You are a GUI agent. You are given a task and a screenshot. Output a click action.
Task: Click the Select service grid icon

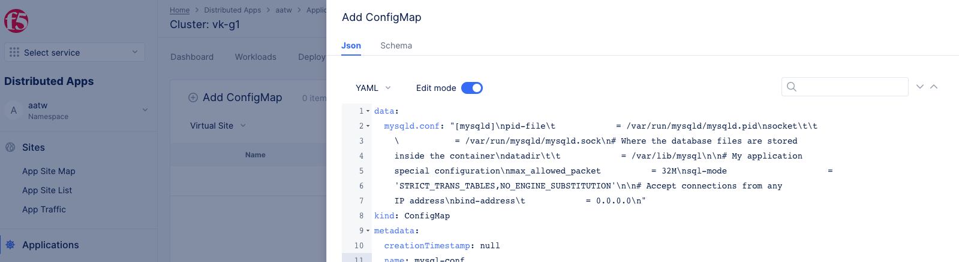14,53
